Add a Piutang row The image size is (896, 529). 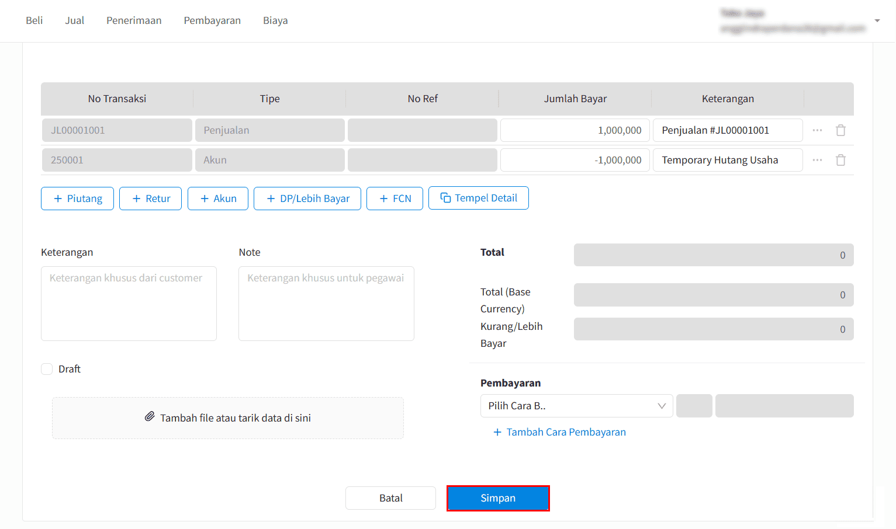coord(77,199)
